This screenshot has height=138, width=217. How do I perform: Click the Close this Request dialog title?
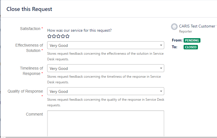(29, 9)
